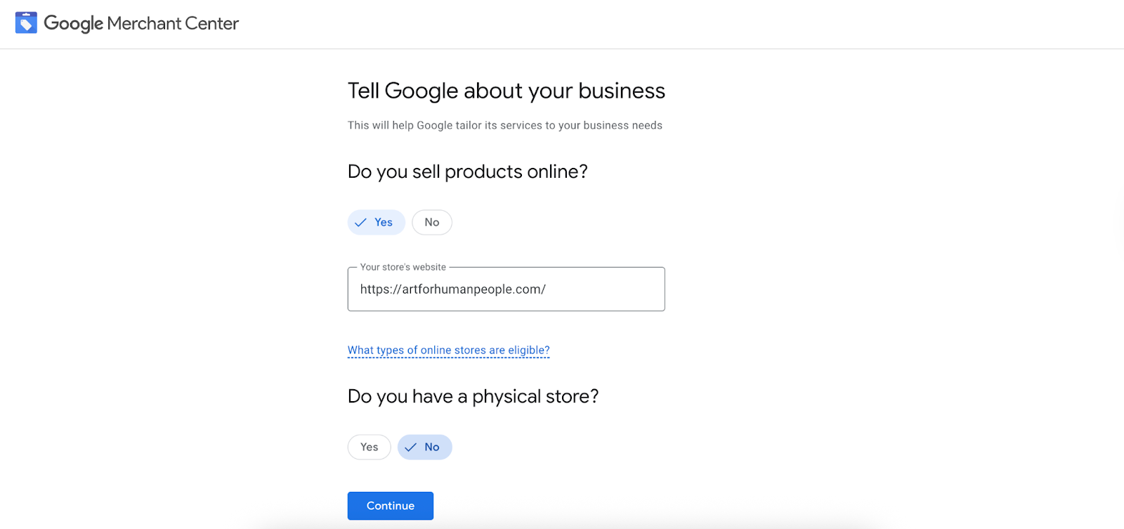The image size is (1124, 529).
Task: Select No for having a physical store
Action: click(424, 447)
